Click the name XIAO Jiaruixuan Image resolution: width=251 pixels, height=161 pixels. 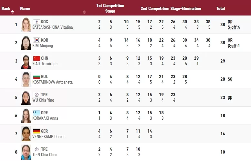(x=45, y=64)
